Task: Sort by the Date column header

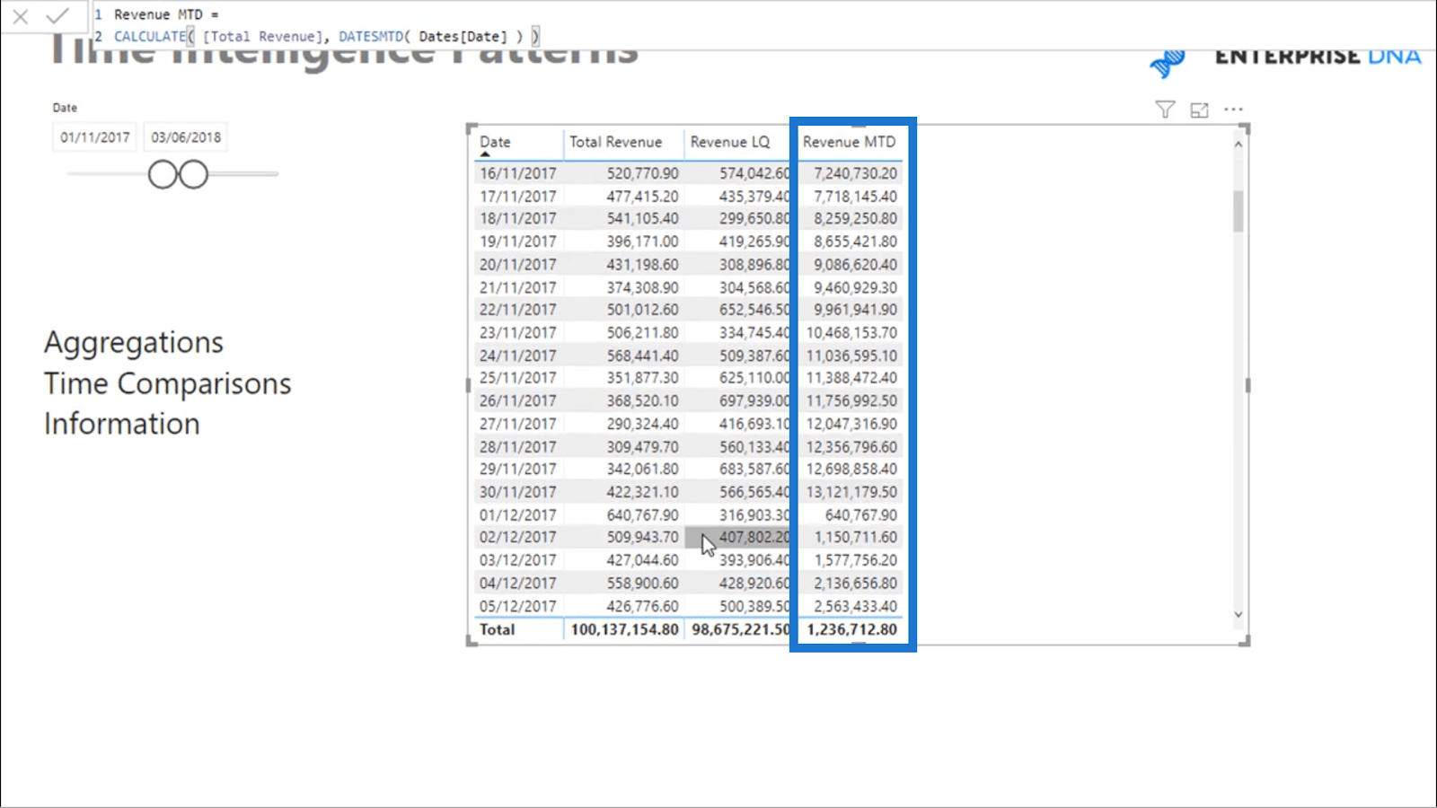Action: pos(495,142)
